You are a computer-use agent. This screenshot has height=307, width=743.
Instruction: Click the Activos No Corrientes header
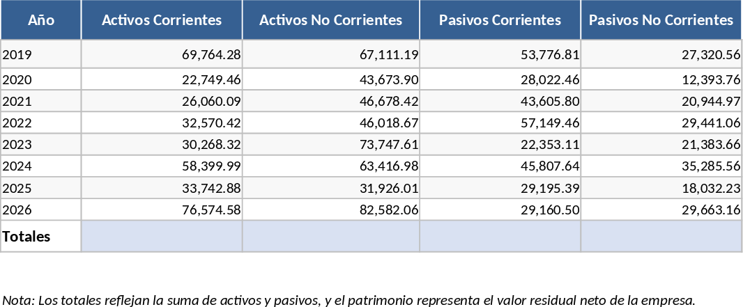pos(330,20)
